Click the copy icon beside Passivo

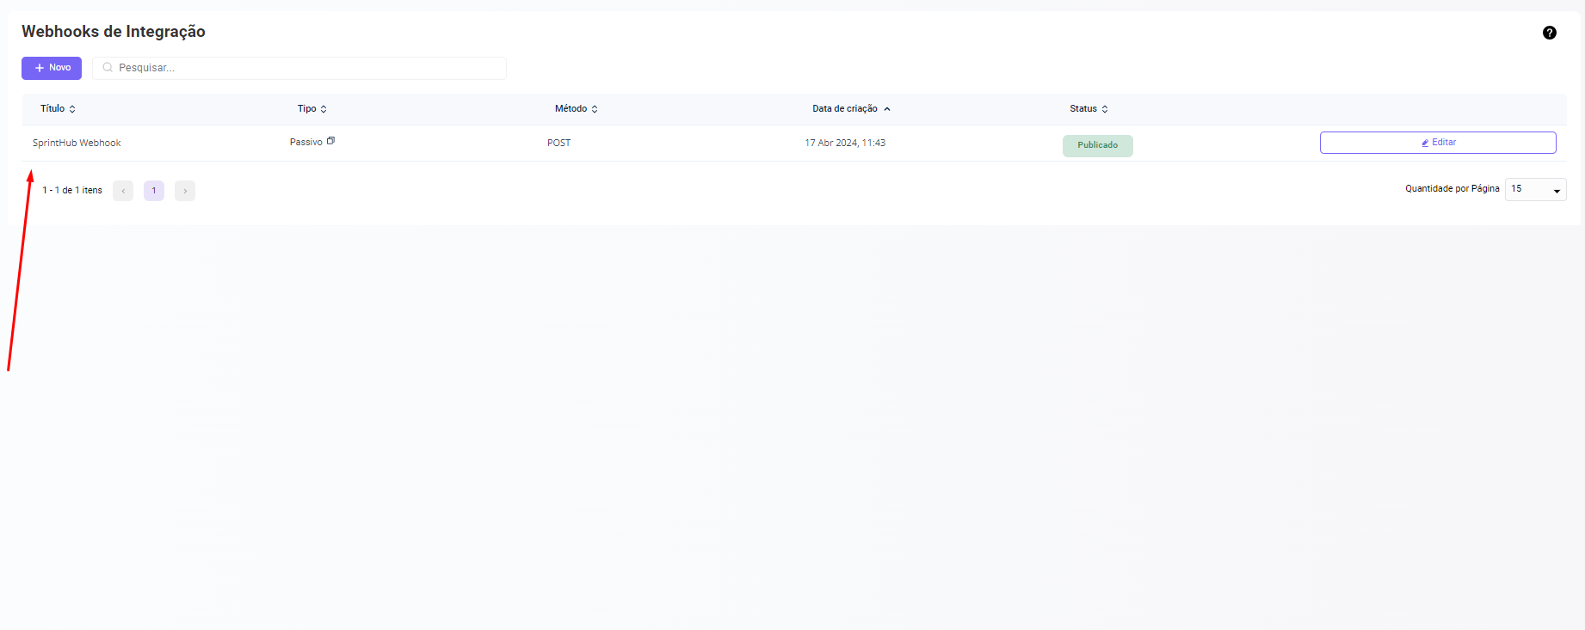tap(330, 141)
